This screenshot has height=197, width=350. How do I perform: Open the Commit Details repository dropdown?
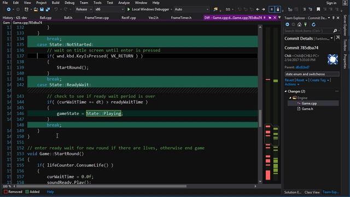click(x=332, y=38)
